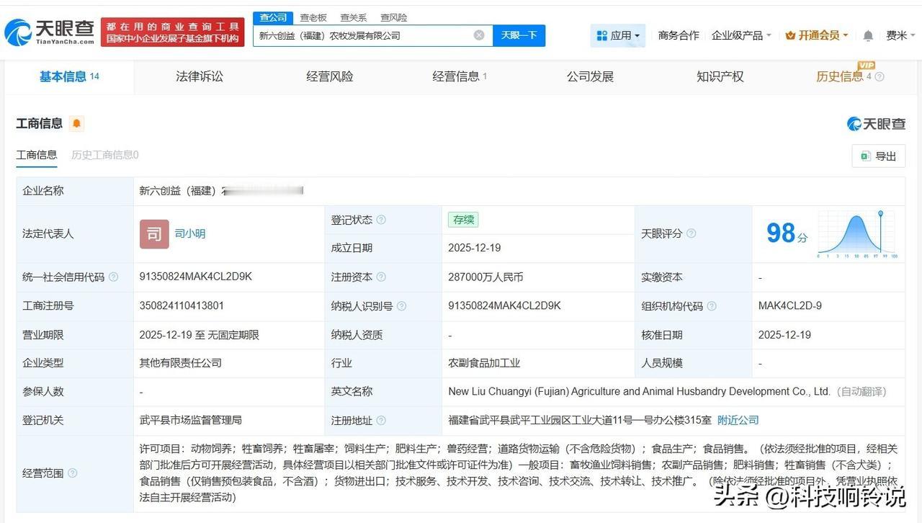Expand the 应用 dropdown menu
This screenshot has height=523, width=922.
637,35
